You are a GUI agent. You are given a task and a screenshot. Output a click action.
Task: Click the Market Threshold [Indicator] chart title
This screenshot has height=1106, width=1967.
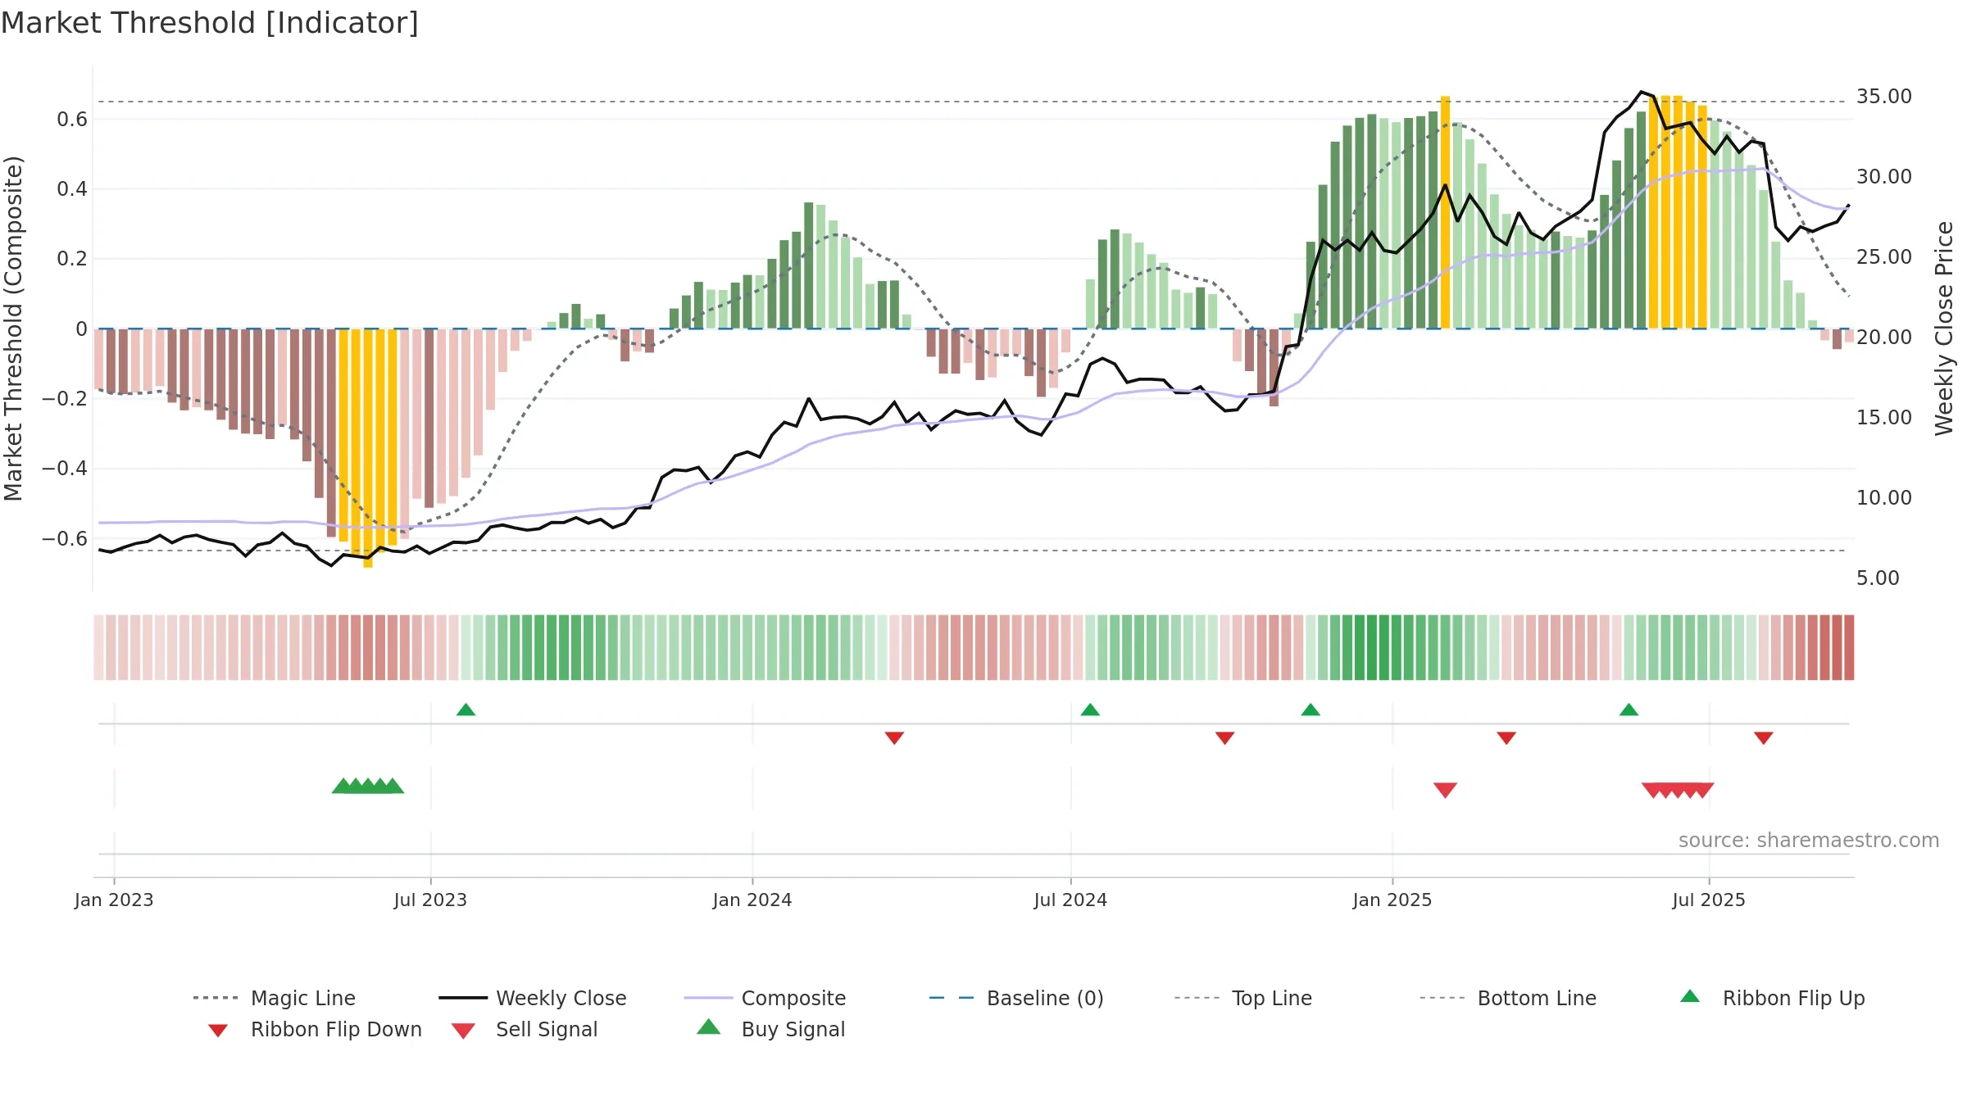(x=210, y=23)
